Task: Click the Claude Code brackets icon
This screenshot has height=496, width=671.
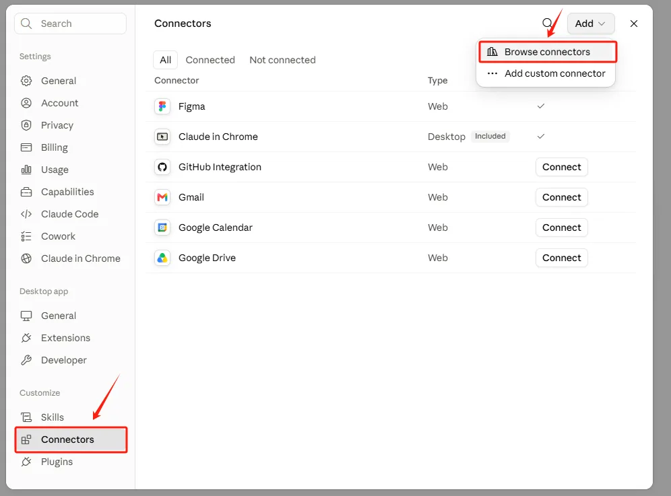Action: (x=26, y=214)
